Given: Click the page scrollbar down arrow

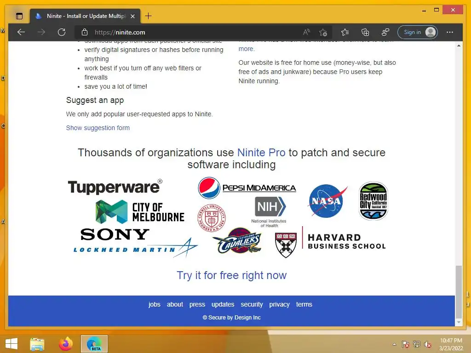Looking at the screenshot, I should coord(459,322).
